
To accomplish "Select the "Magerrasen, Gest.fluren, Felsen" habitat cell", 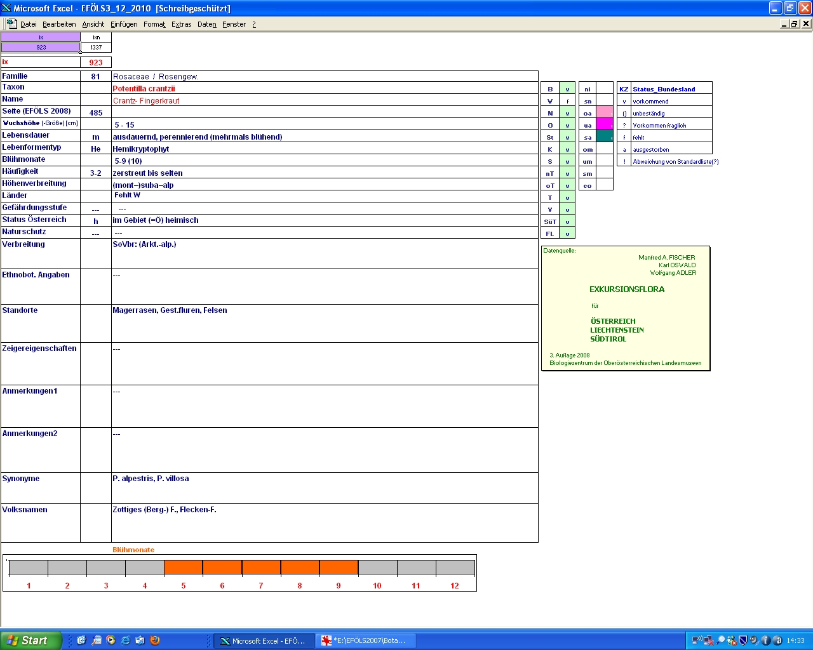I will click(325, 324).
